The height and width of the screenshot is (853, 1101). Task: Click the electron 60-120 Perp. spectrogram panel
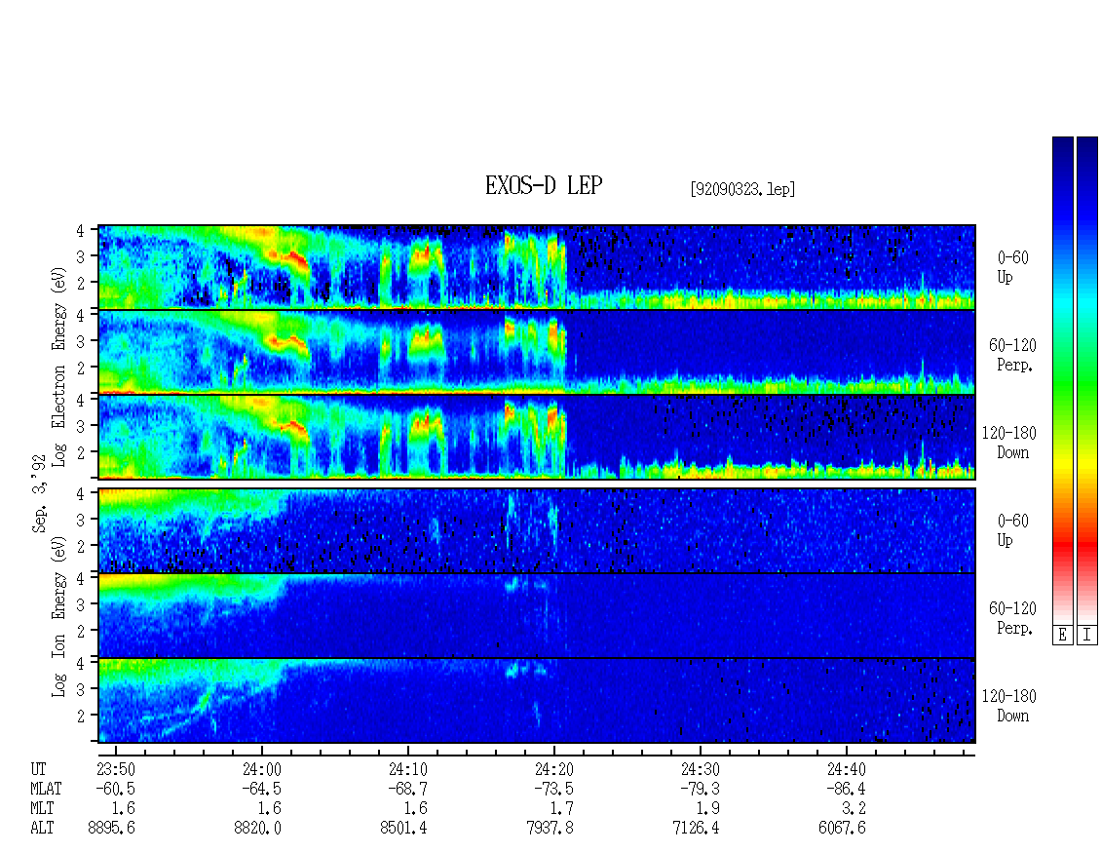pos(537,352)
